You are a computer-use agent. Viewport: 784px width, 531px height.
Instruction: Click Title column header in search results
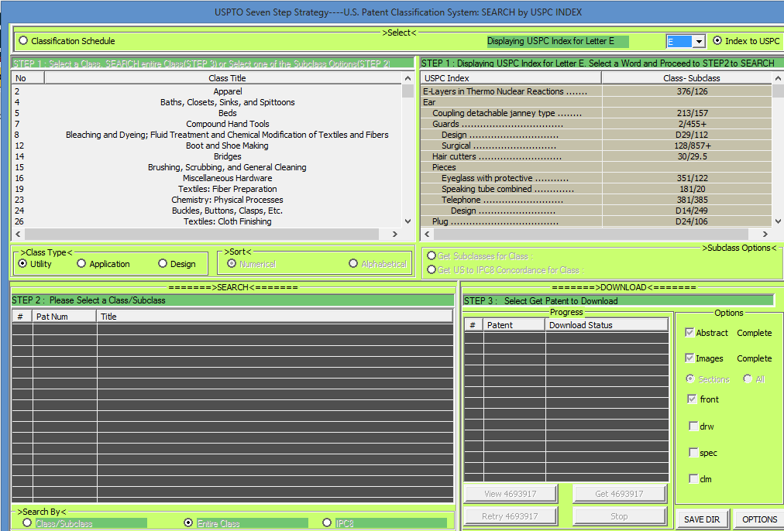click(275, 317)
